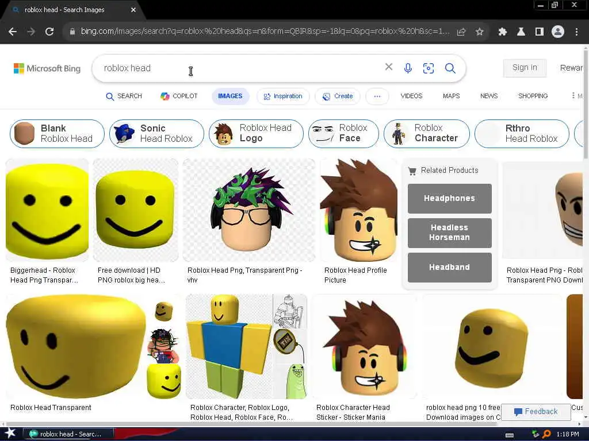Open blocky Roblox character noob image
Image resolution: width=589 pixels, height=441 pixels.
click(x=230, y=346)
